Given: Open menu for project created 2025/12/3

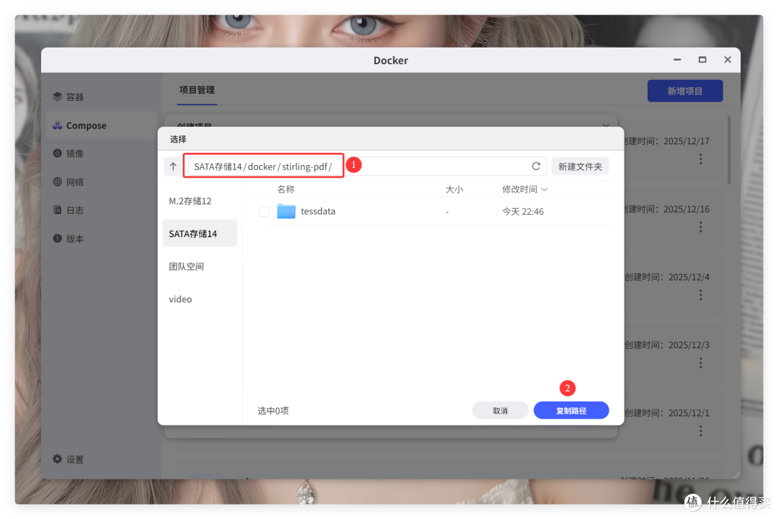Looking at the screenshot, I should point(701,363).
